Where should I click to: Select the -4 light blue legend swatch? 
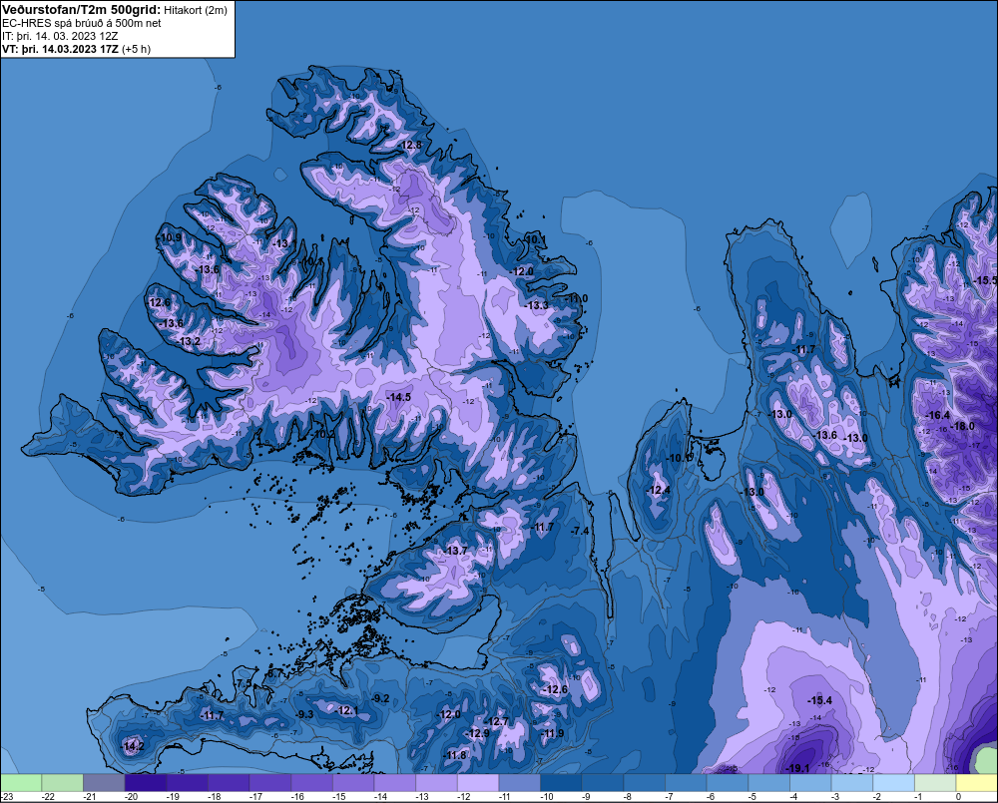coord(810,782)
